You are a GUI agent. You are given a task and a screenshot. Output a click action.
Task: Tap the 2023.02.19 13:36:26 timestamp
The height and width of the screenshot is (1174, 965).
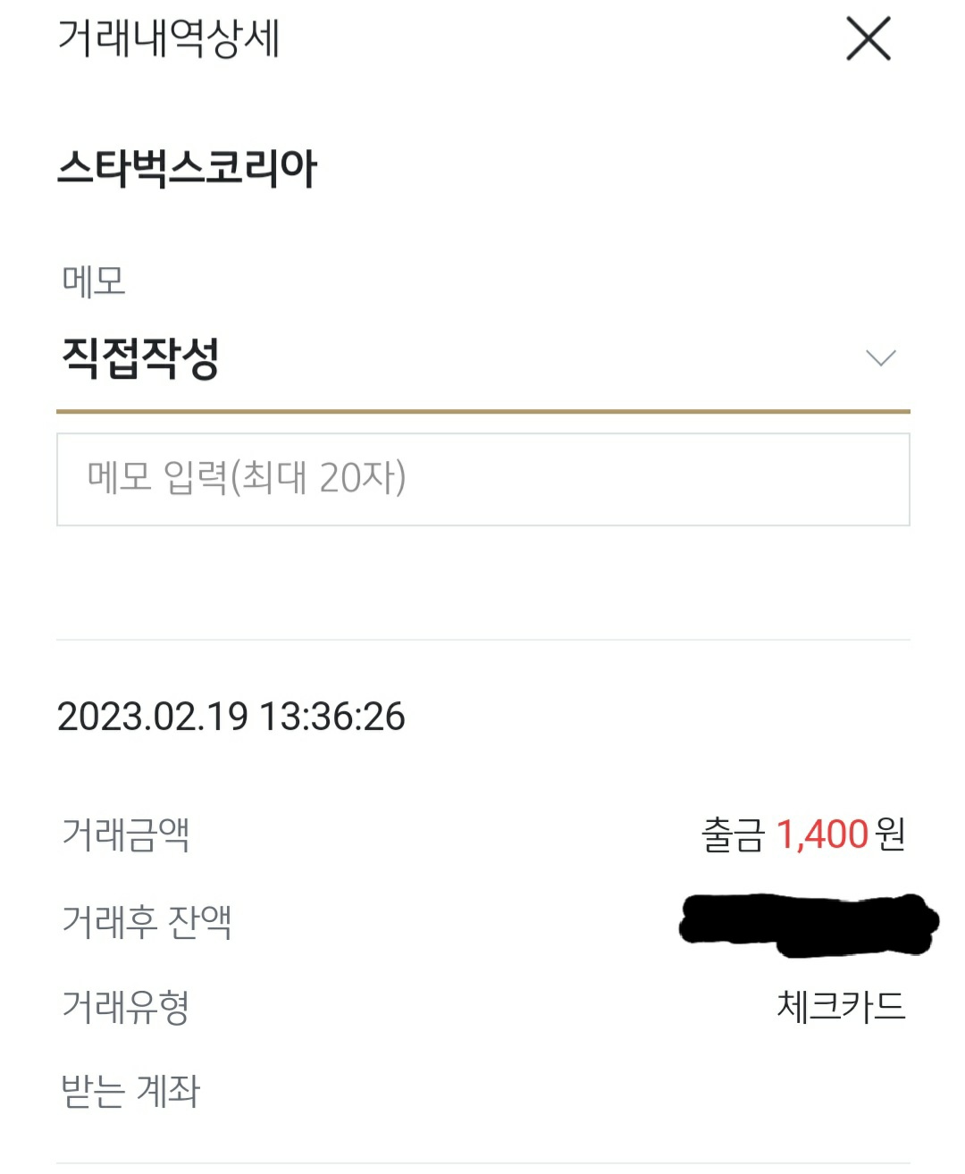pos(231,717)
